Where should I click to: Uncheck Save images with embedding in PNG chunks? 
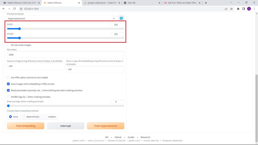(x=8, y=84)
